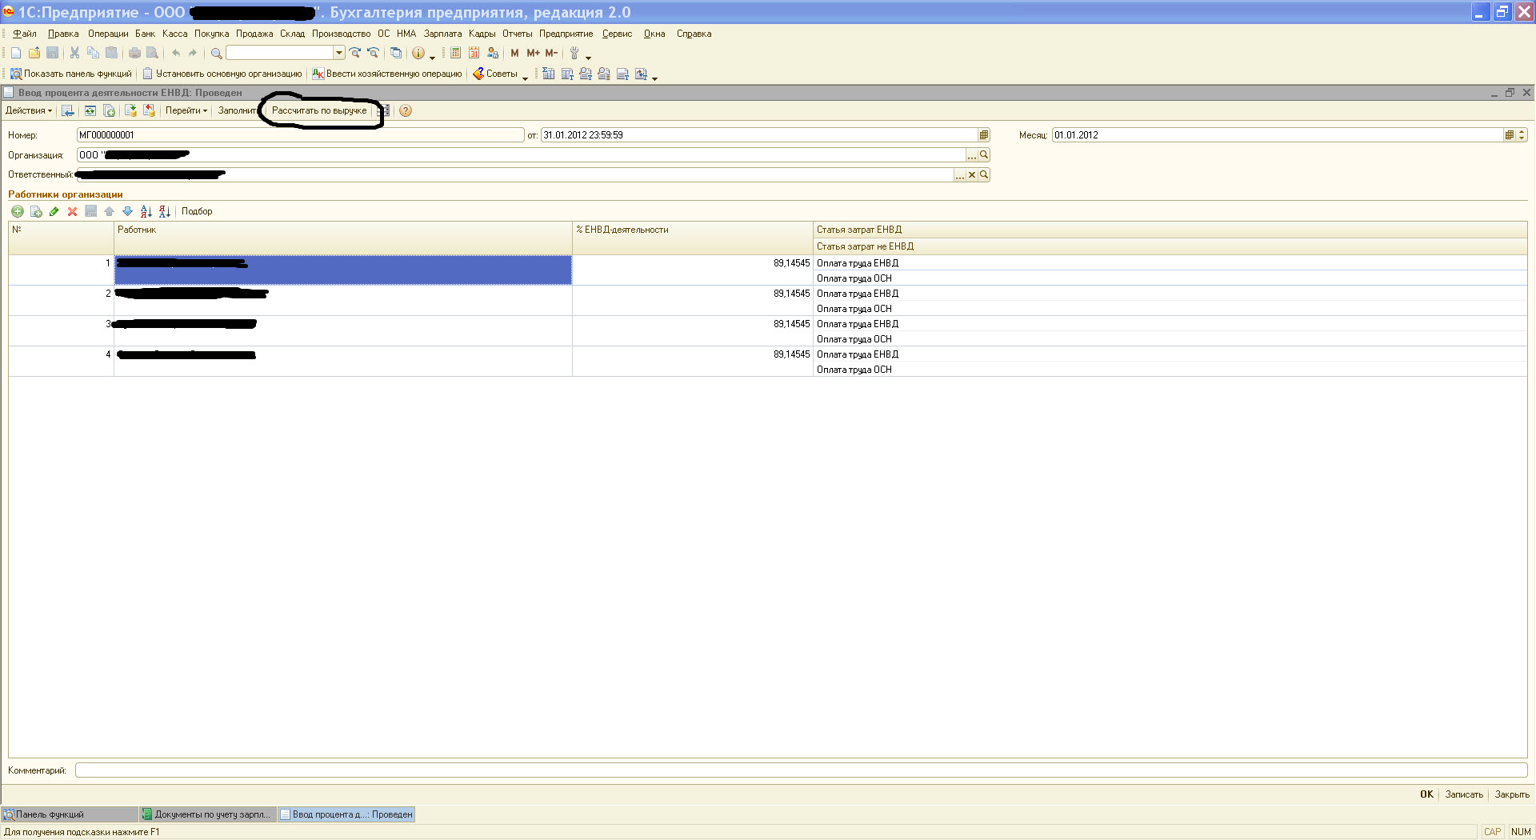Click the pencil edit row icon
1536x840 pixels.
click(x=54, y=211)
